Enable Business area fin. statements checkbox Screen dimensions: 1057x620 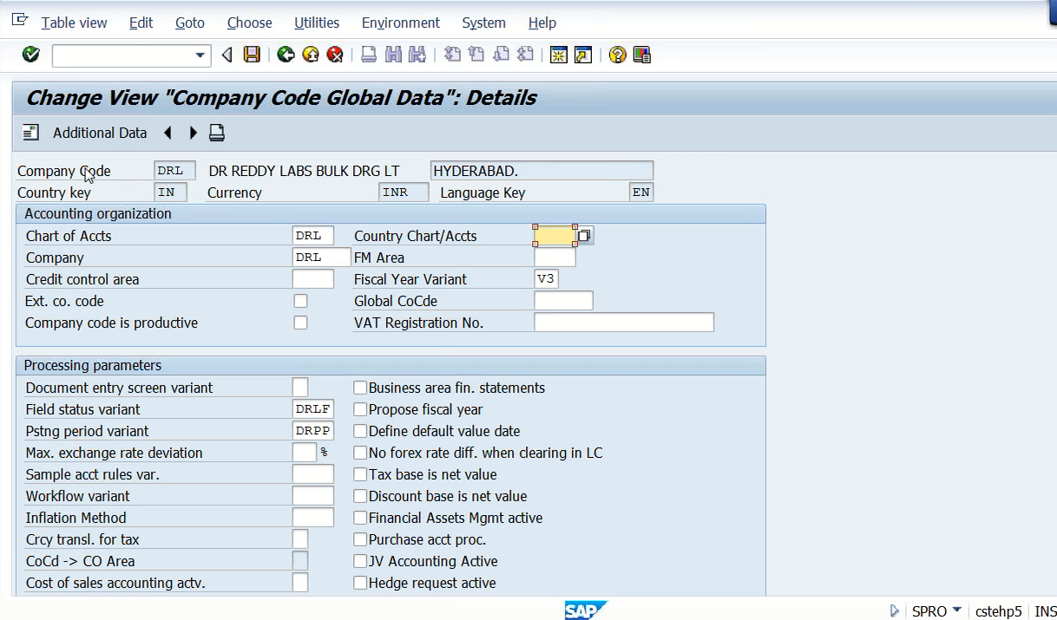(360, 388)
